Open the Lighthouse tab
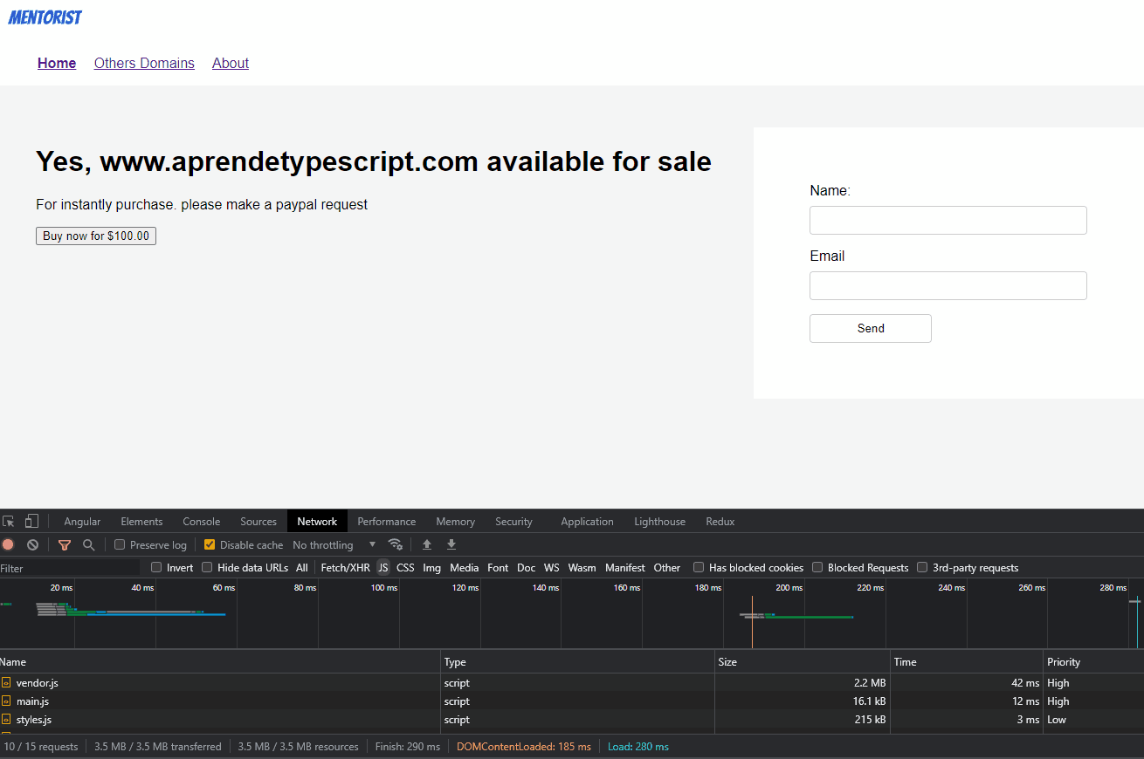Viewport: 1144px width, 759px height. point(659,522)
